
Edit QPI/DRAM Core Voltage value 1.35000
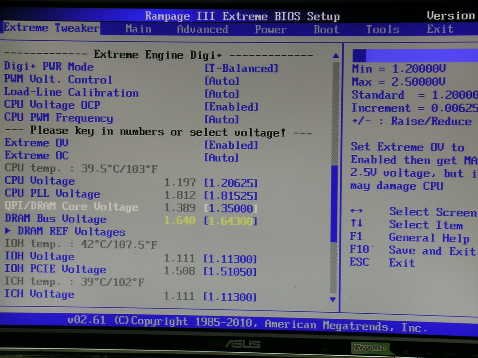click(231, 208)
